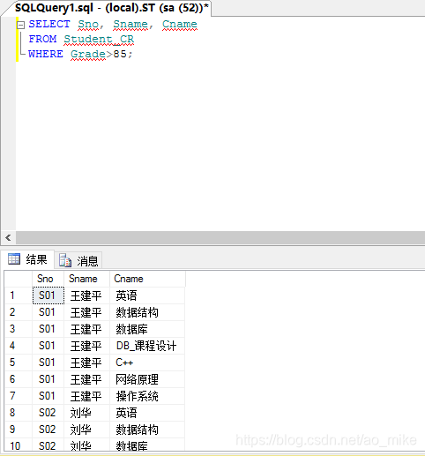Click the left scroll arrow of editor scrollbar
Screen dimensions: 425x456
tap(8, 237)
